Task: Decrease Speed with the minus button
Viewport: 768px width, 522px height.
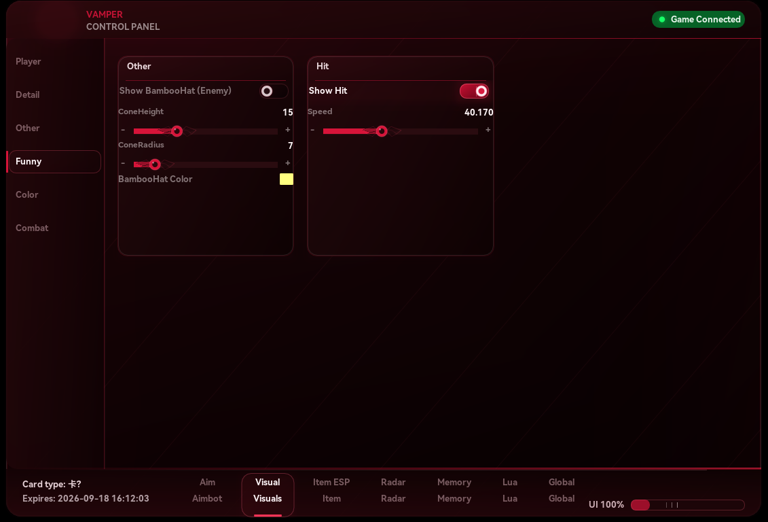Action: [312, 130]
